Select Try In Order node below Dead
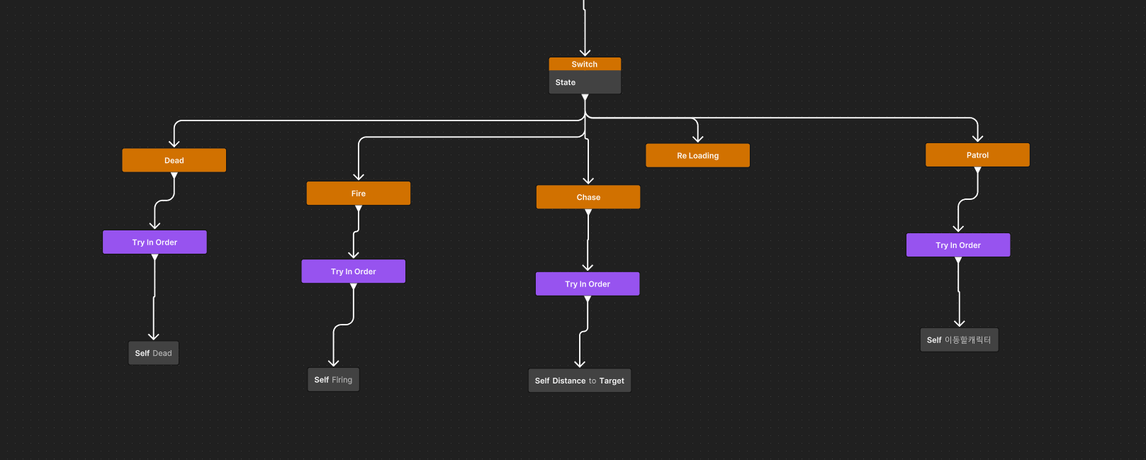Image resolution: width=1146 pixels, height=460 pixels. (155, 242)
